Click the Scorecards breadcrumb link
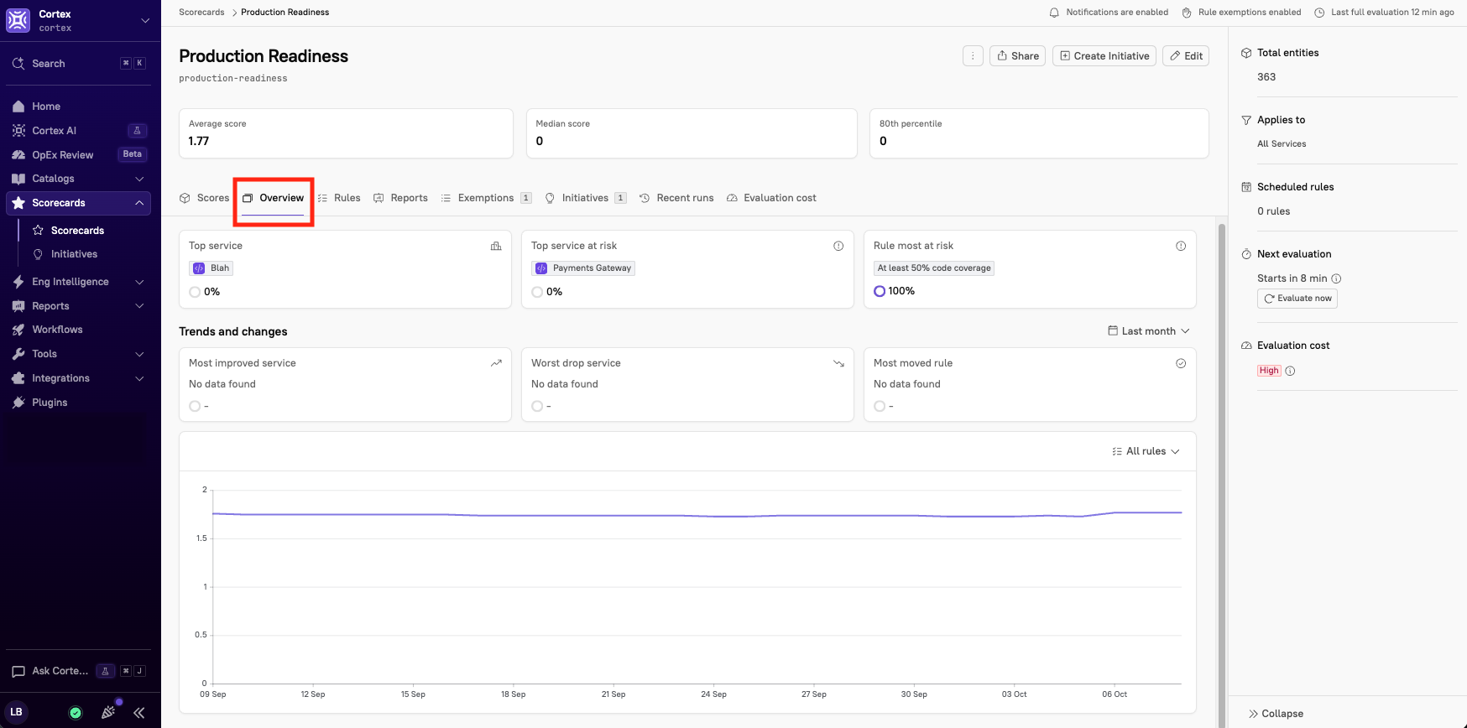1467x728 pixels. coord(201,12)
